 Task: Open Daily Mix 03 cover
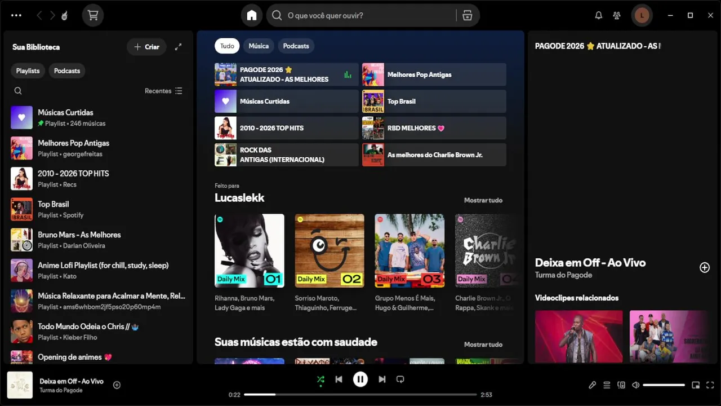point(410,250)
